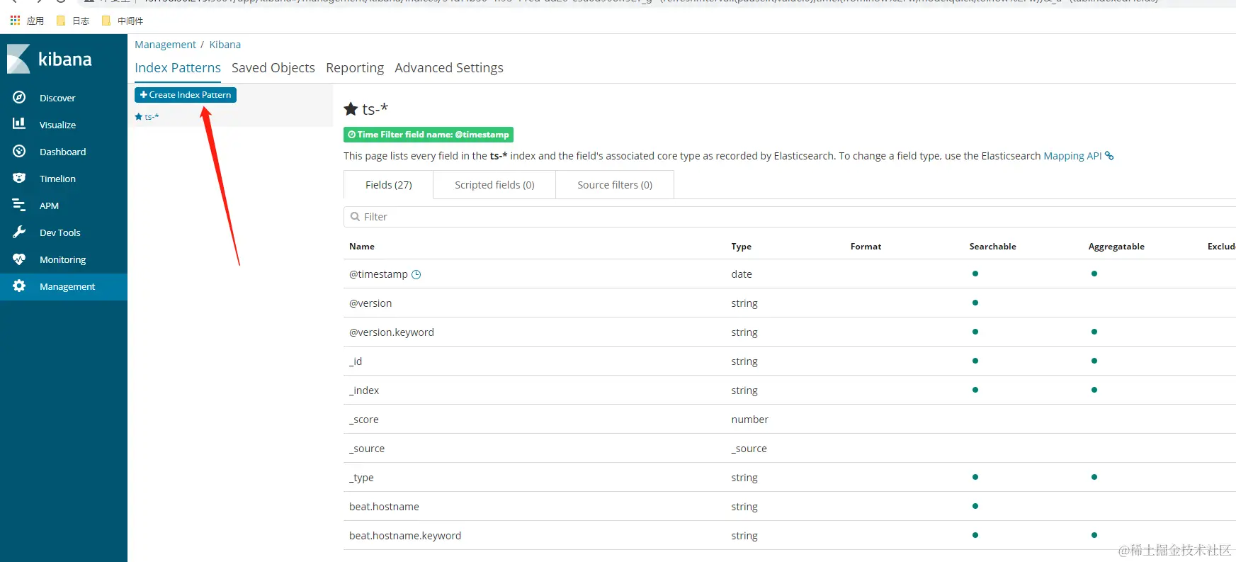Sort by Type column header

point(742,247)
